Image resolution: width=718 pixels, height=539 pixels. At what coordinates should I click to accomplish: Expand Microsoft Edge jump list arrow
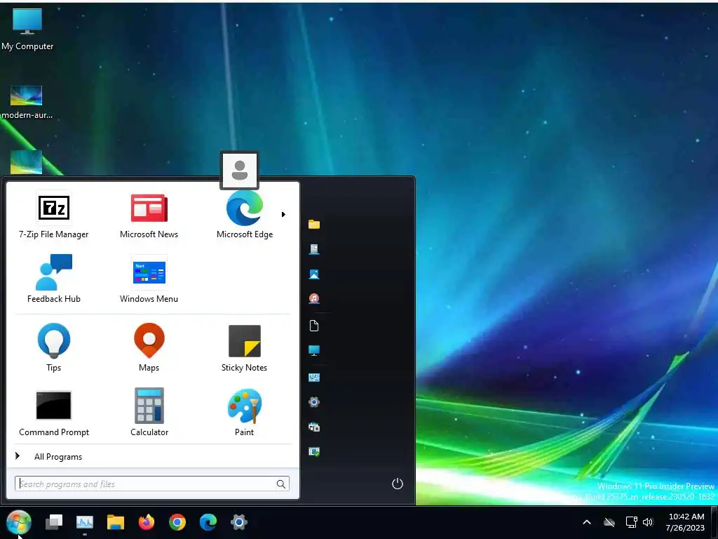coord(283,214)
